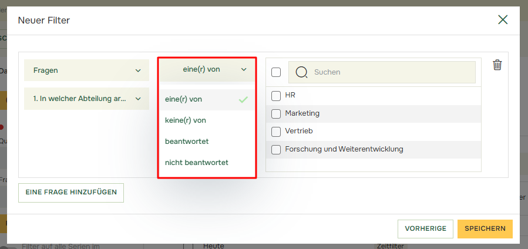
Task: Click the trash icon to delete filter
Action: (x=497, y=65)
